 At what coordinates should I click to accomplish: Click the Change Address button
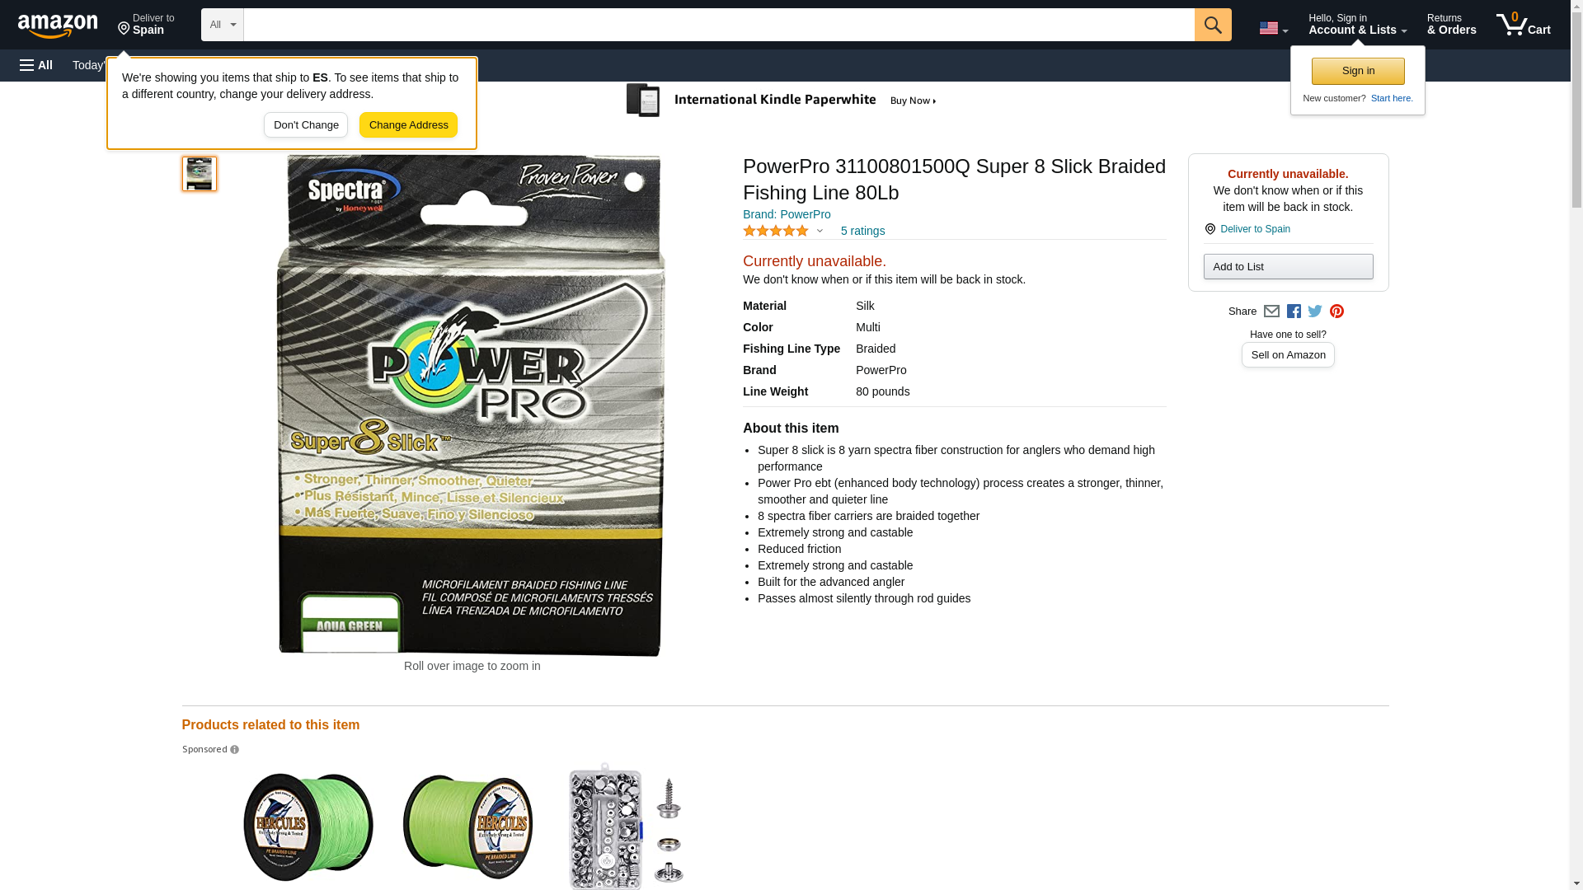point(408,125)
